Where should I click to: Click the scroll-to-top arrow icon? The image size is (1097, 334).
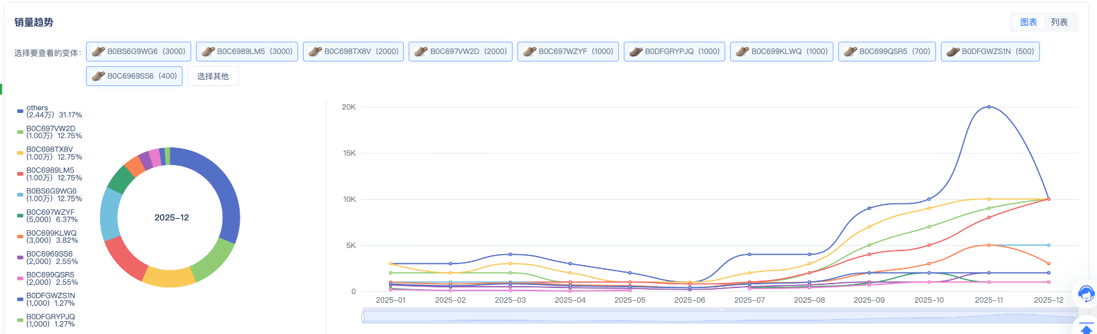1087,329
